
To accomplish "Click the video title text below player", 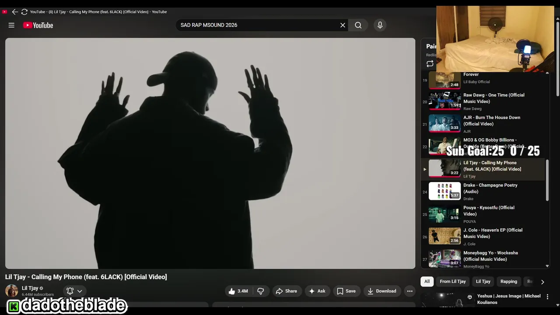I will [86, 277].
